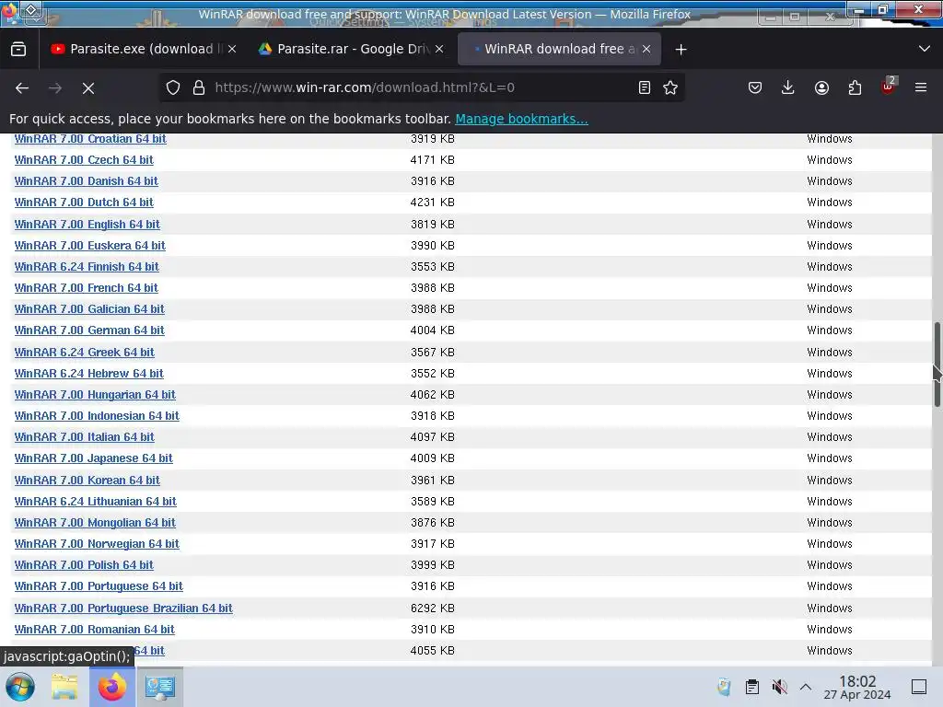
Task: Open Firefox View icon in tab bar
Action: point(18,50)
